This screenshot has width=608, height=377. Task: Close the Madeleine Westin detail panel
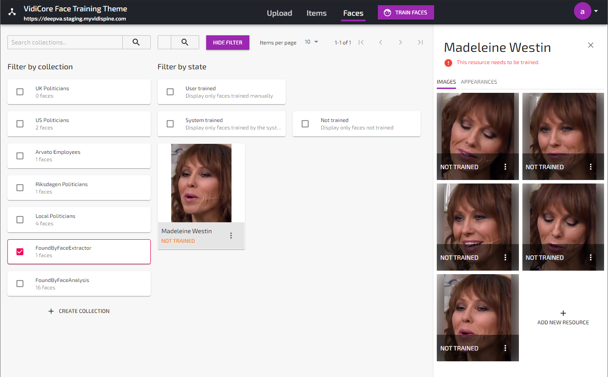[x=591, y=45]
